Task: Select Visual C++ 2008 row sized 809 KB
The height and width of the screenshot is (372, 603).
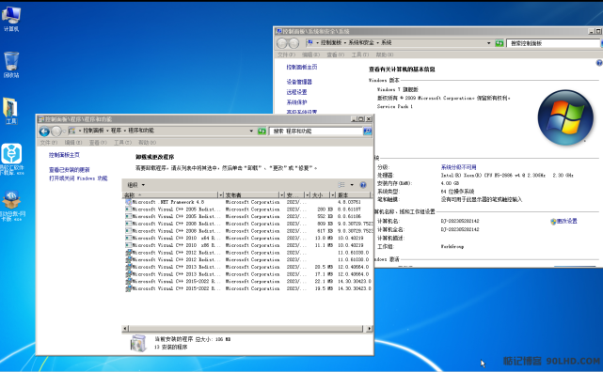Action: click(x=248, y=224)
